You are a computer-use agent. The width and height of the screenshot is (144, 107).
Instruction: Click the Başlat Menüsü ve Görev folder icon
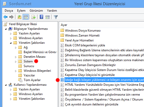[x=20, y=52]
